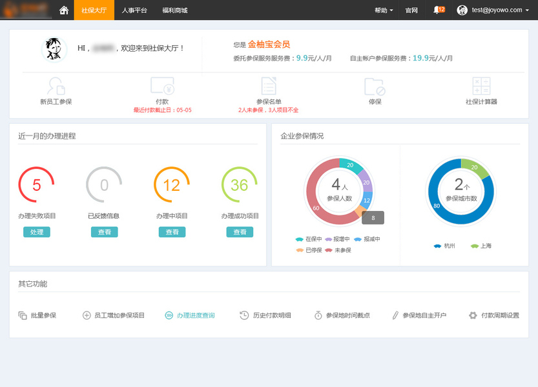
Task: Click the blue 报减中 legend swatch
Action: pyautogui.click(x=358, y=239)
